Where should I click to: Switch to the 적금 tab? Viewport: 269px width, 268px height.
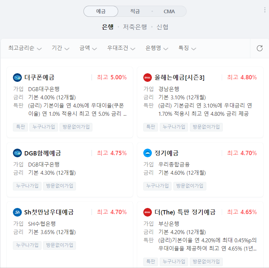click(x=135, y=11)
